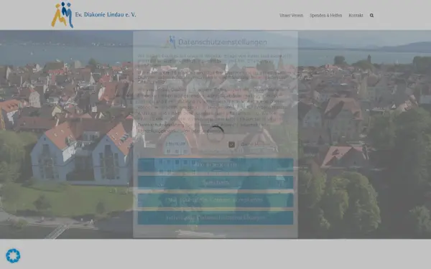Click the 'Ev. Diakonie Lindau e. V.' site title
This screenshot has height=269, width=431.
coord(106,14)
